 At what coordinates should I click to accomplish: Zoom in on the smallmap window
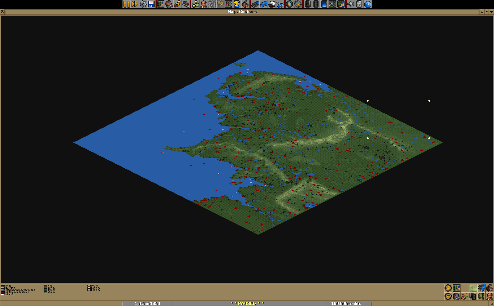coord(448,288)
